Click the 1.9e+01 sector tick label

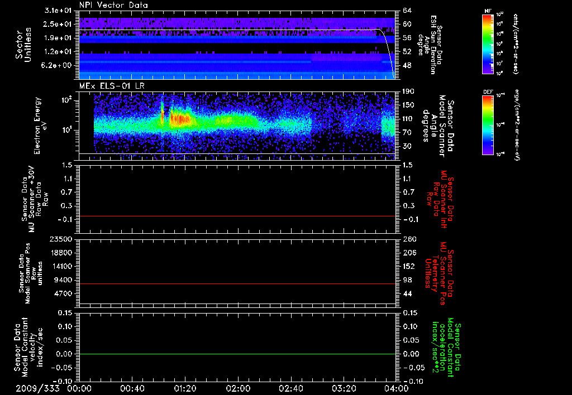[58, 38]
